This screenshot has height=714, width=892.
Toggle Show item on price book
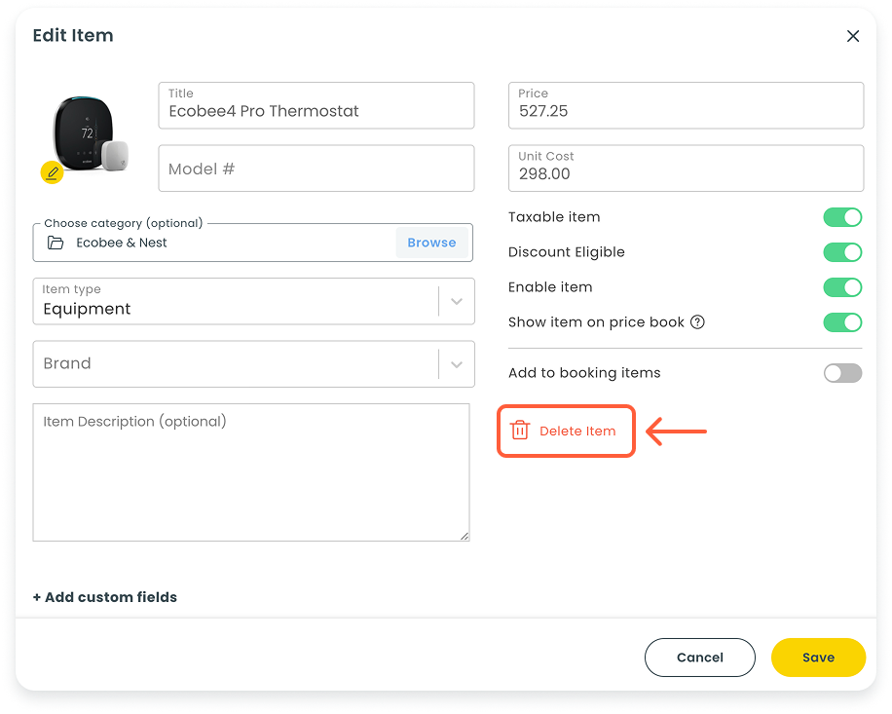tap(842, 322)
